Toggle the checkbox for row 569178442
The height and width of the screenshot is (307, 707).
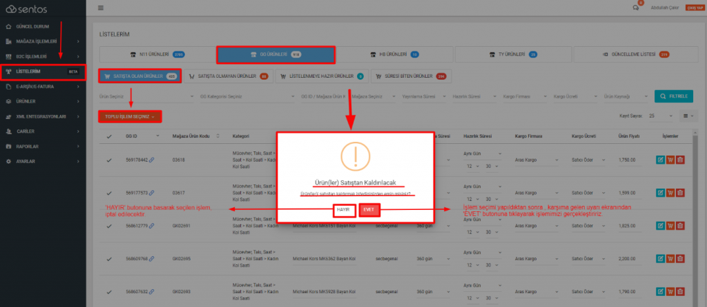[x=109, y=160]
